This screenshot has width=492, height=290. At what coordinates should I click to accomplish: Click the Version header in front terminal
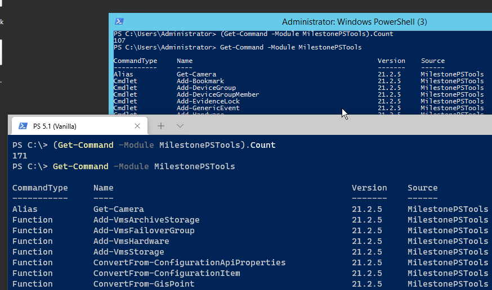[x=369, y=188]
